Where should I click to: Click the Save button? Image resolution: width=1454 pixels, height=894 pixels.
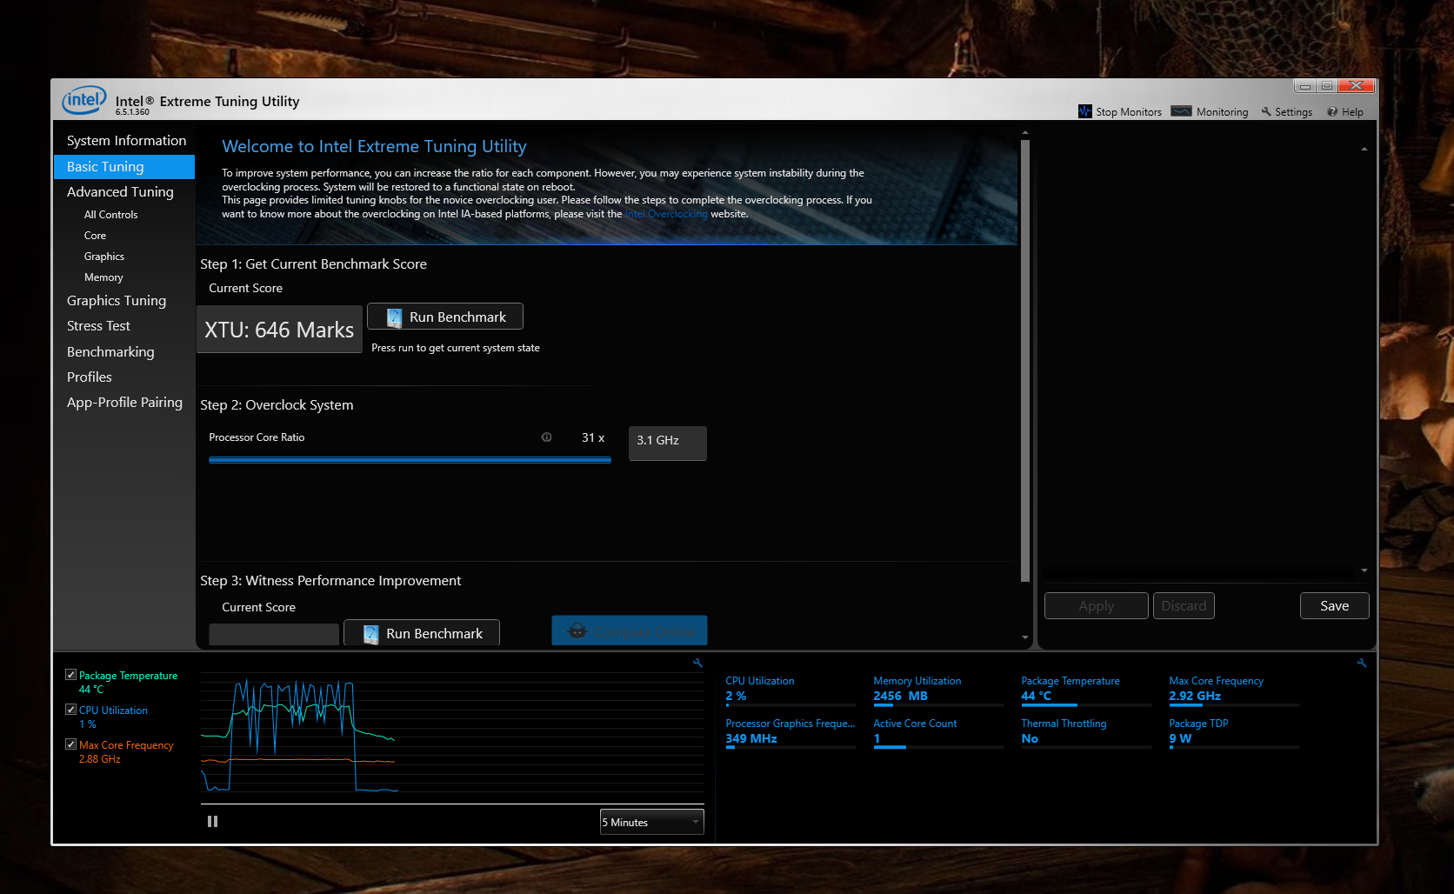pos(1335,605)
